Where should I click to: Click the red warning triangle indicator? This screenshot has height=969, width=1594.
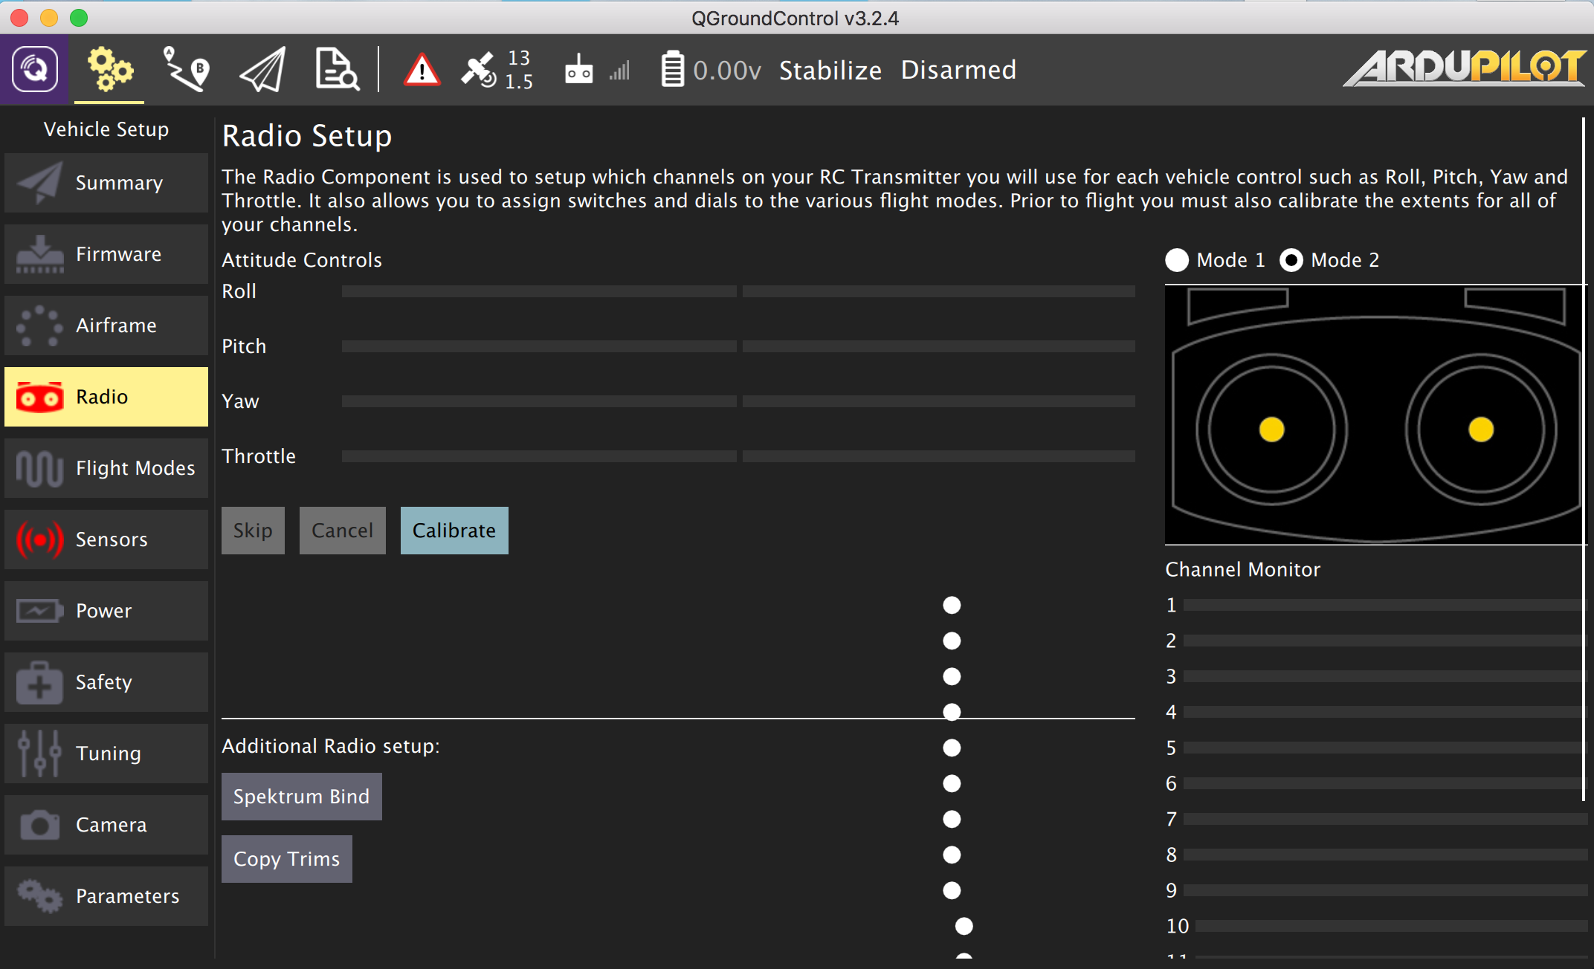[x=422, y=71]
